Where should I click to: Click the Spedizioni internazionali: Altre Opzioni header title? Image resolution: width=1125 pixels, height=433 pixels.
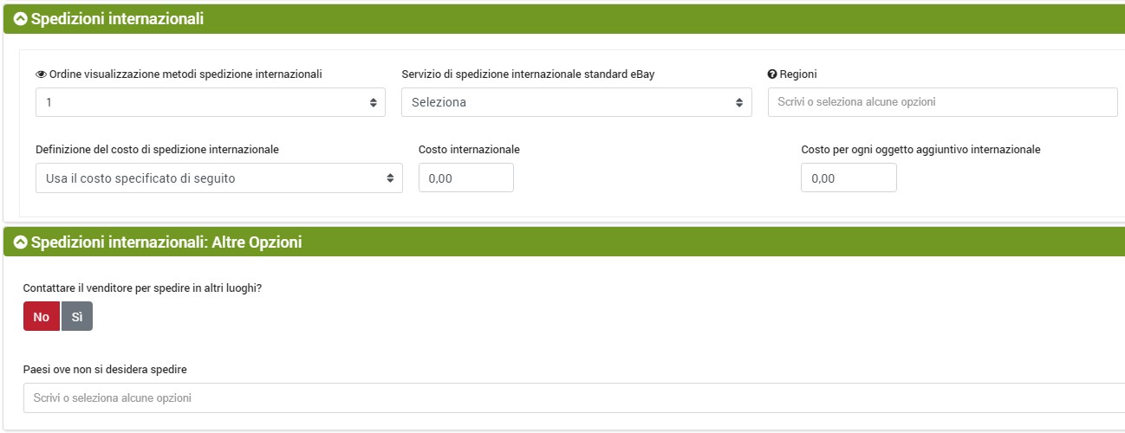(166, 242)
